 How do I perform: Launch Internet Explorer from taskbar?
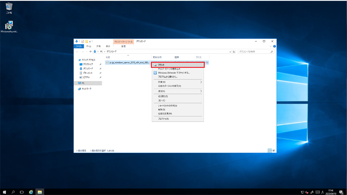[31, 192]
